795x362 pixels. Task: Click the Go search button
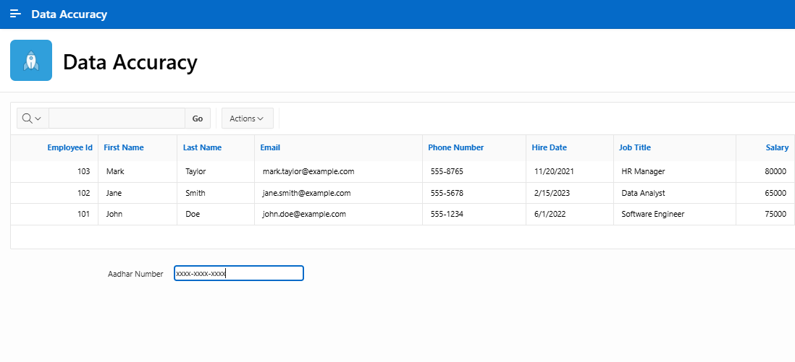point(198,118)
